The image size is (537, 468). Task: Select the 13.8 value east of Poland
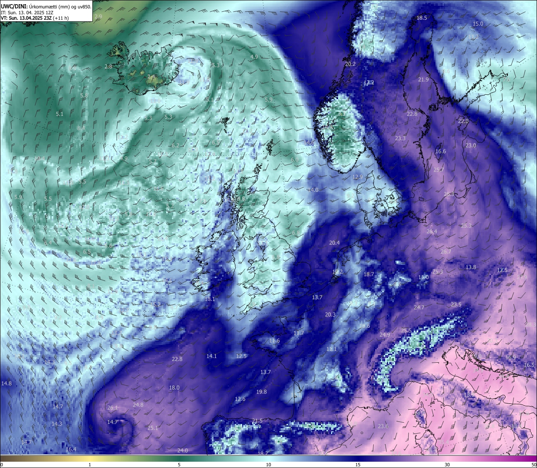pyautogui.click(x=471, y=267)
